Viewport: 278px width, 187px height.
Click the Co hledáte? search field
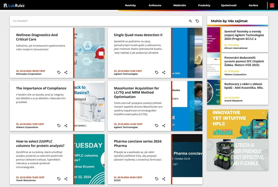tap(65, 20)
